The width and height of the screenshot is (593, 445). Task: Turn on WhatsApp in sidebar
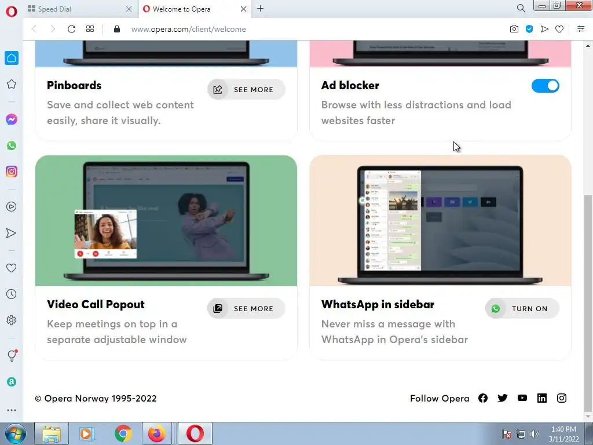[x=522, y=308]
